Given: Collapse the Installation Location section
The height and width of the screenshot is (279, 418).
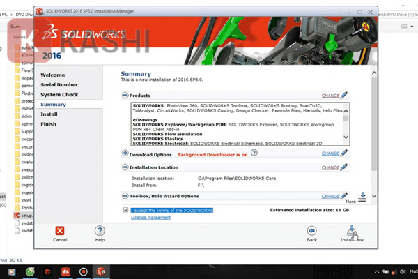Looking at the screenshot, I should tap(125, 167).
